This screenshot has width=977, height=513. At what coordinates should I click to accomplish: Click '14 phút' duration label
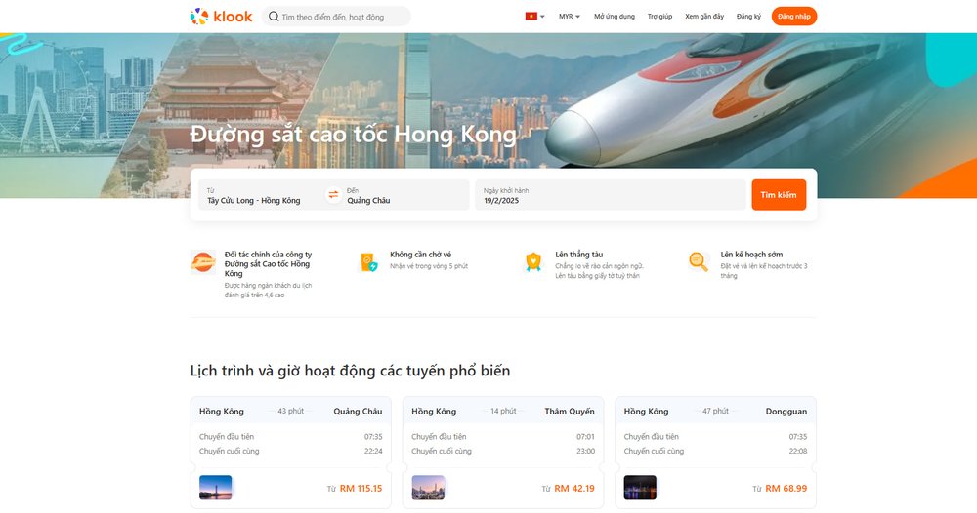click(503, 411)
